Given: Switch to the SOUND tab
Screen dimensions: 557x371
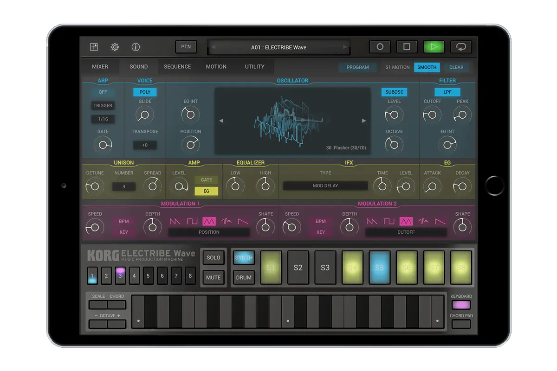Looking at the screenshot, I should (139, 67).
